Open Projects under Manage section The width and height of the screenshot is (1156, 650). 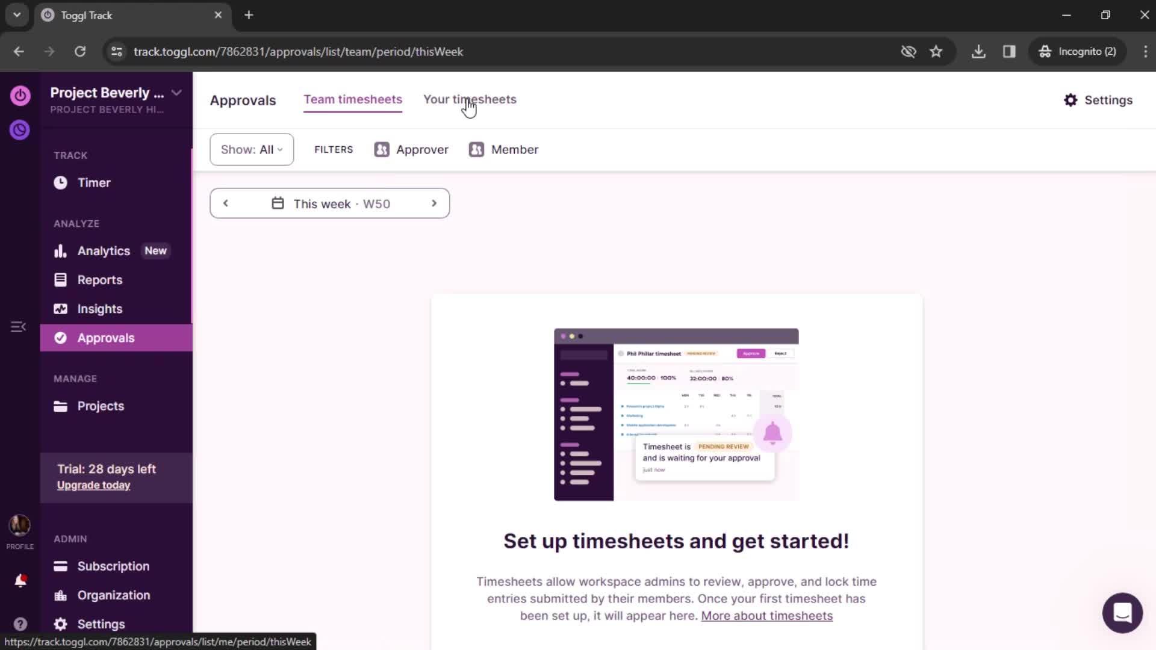pyautogui.click(x=102, y=406)
